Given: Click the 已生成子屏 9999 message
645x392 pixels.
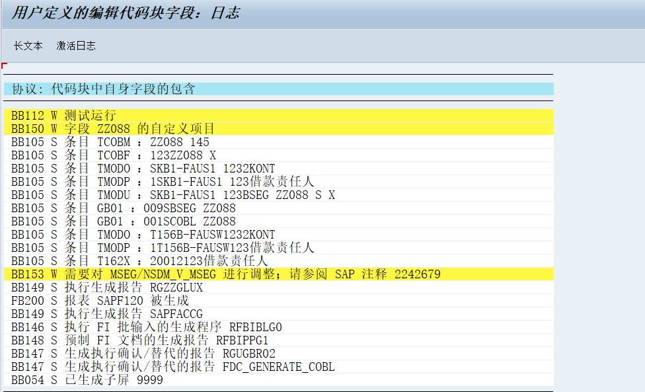Looking at the screenshot, I should (99, 379).
